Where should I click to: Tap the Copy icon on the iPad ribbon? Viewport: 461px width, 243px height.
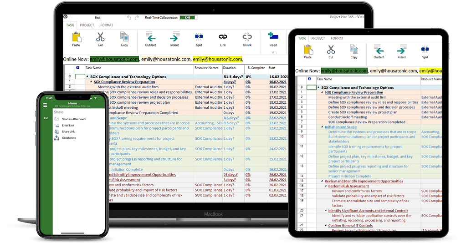[x=354, y=50]
